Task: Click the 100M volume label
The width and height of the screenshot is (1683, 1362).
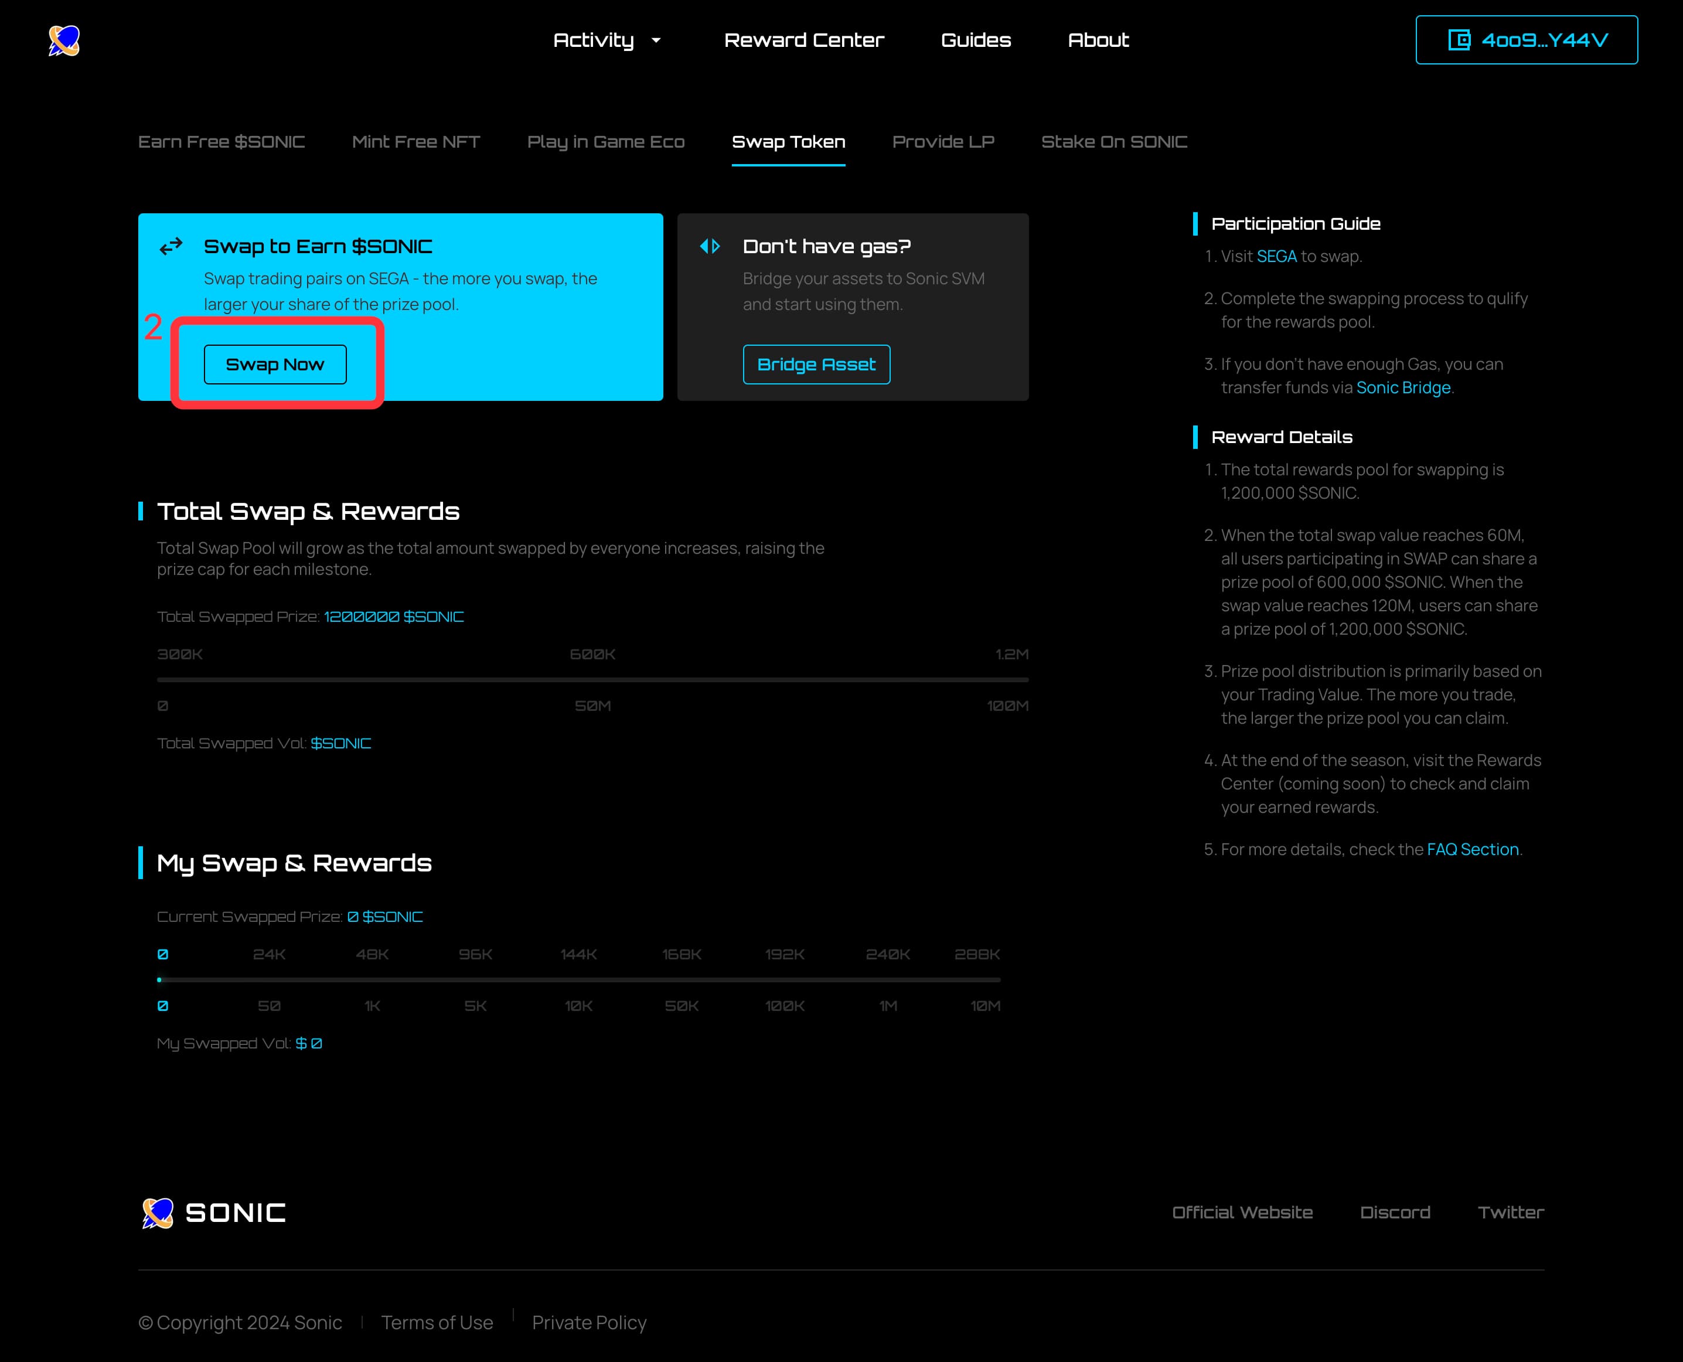Action: pos(1007,706)
